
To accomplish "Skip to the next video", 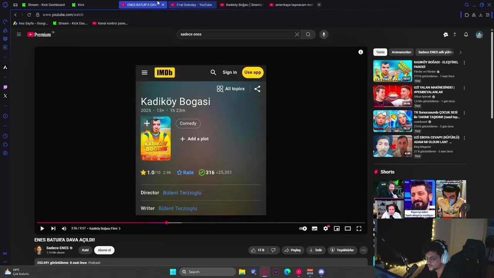I will [53, 229].
